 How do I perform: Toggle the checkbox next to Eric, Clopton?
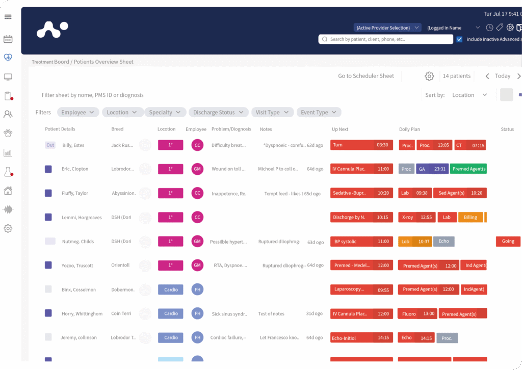48,169
